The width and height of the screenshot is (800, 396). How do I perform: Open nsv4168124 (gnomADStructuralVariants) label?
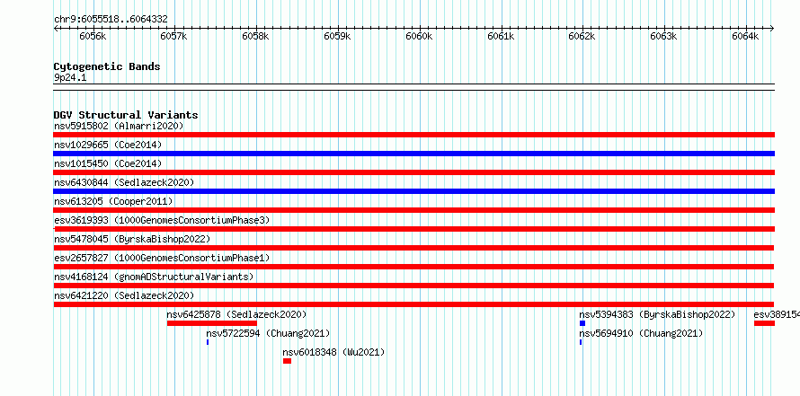[154, 277]
